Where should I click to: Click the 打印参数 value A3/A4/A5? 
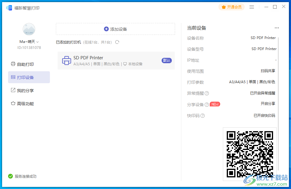click(252, 82)
